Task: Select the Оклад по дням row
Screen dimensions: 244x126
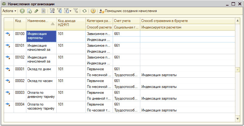Action: click(39, 69)
